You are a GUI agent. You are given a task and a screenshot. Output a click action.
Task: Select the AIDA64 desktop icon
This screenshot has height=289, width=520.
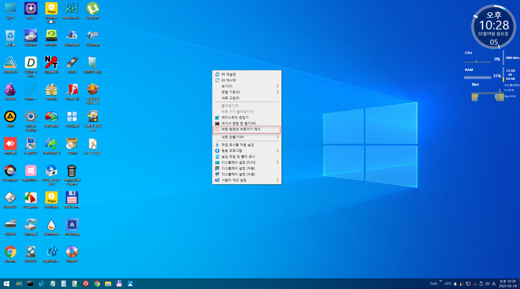[x=10, y=92]
